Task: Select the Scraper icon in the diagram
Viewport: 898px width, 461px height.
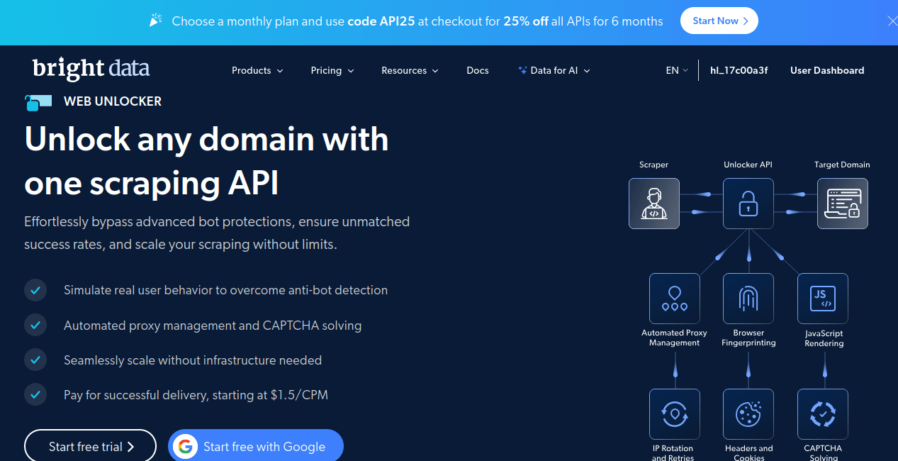Action: tap(653, 204)
